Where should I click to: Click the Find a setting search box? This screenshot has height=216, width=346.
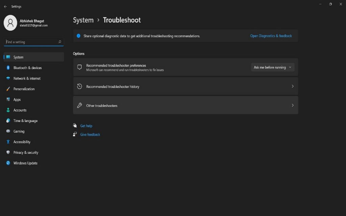33,42
